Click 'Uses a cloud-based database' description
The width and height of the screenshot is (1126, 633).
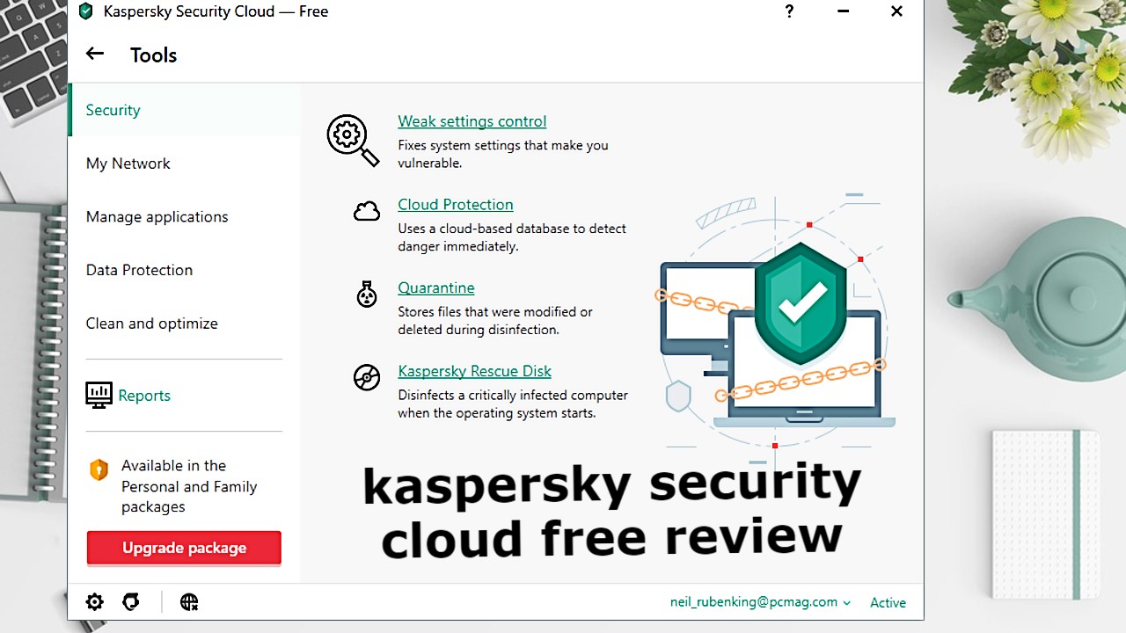(512, 237)
